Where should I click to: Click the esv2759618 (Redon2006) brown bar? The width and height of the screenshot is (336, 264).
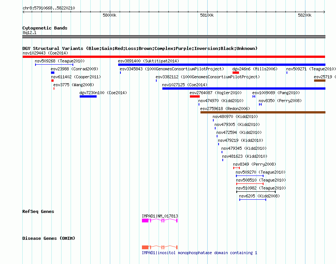click(x=263, y=112)
